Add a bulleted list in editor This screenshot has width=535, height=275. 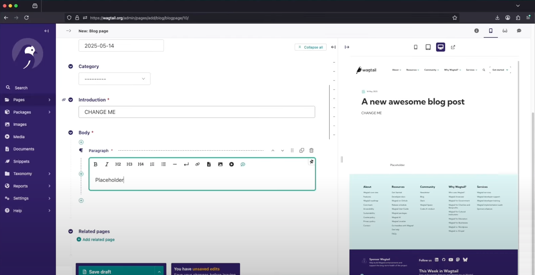[164, 164]
